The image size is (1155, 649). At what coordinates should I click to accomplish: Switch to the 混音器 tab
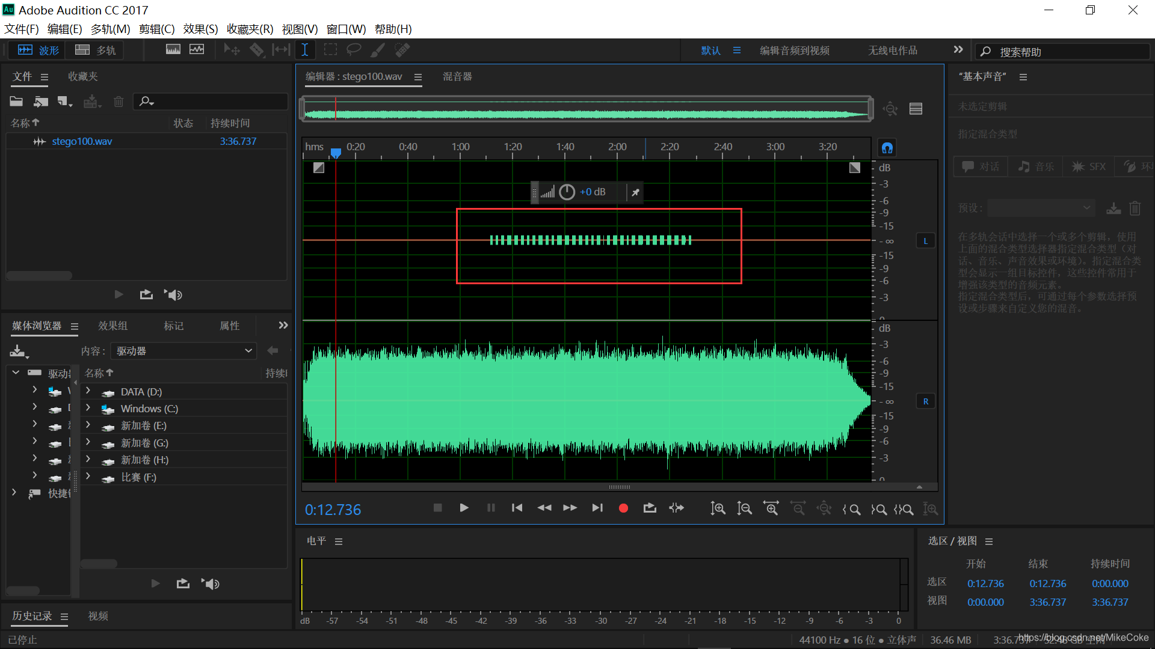[x=457, y=76]
